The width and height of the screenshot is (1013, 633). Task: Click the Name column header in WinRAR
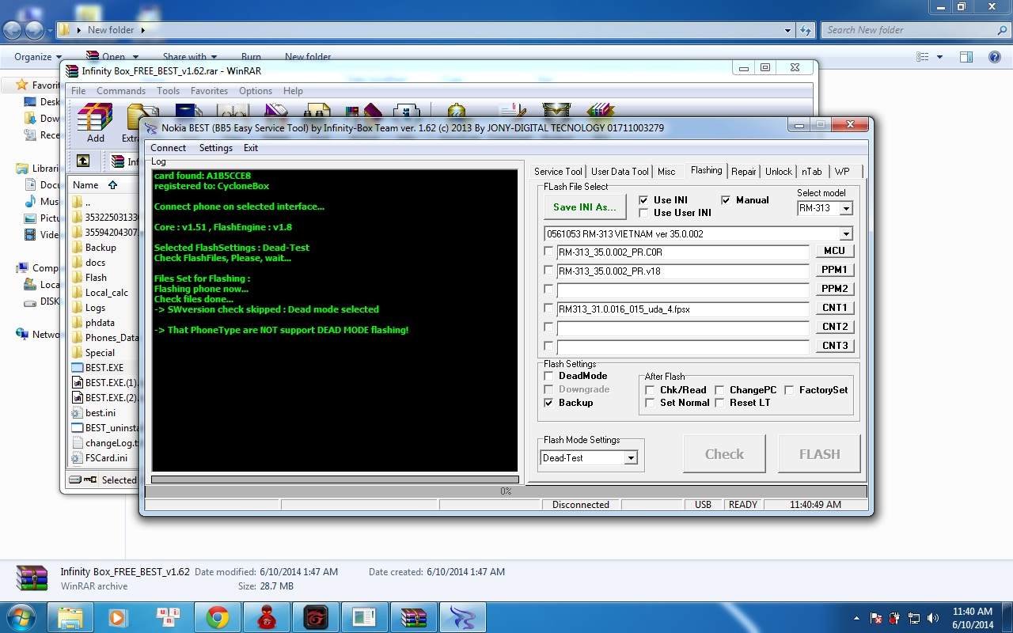tap(85, 184)
